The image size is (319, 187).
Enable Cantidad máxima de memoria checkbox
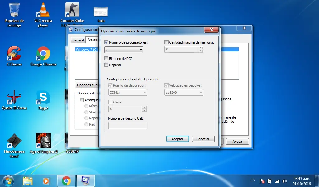[x=166, y=42]
